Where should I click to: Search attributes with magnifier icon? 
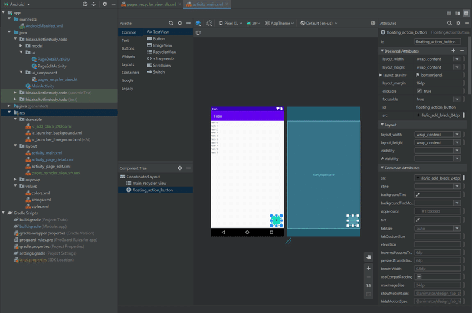point(450,23)
